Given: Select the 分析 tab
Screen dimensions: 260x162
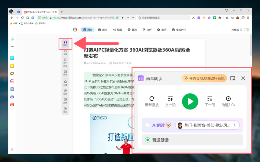Looking at the screenshot, I should [x=147, y=30].
